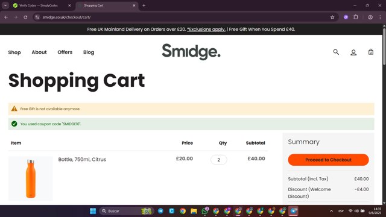Click the orange bottle product thumbnail
Screen dimensions: 386x217
[x=31, y=178]
